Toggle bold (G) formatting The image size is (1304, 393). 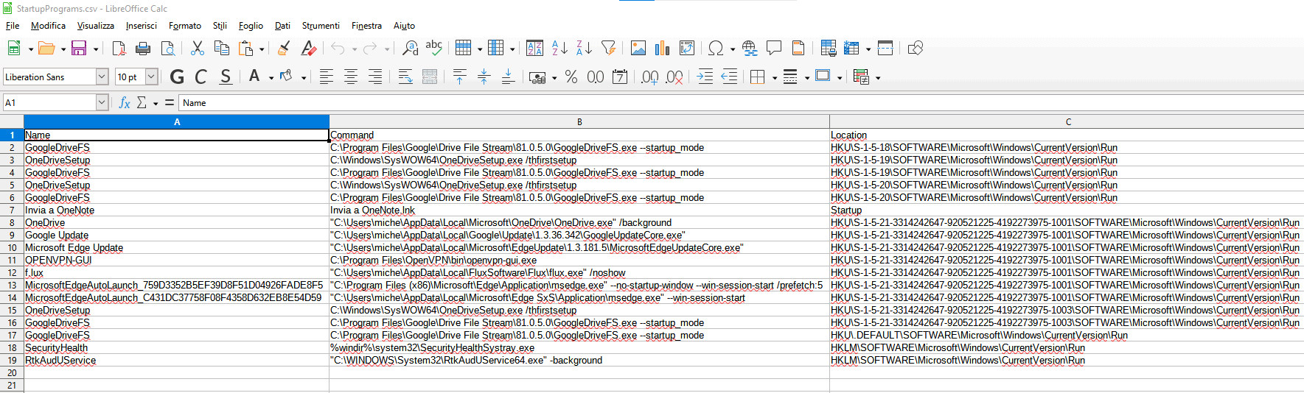177,77
